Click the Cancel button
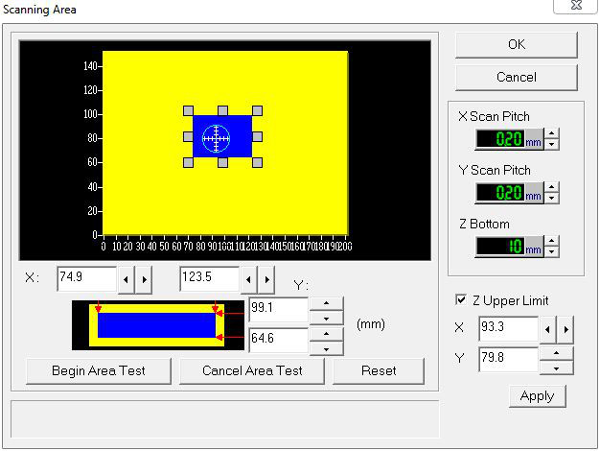This screenshot has width=600, height=451. 517,78
